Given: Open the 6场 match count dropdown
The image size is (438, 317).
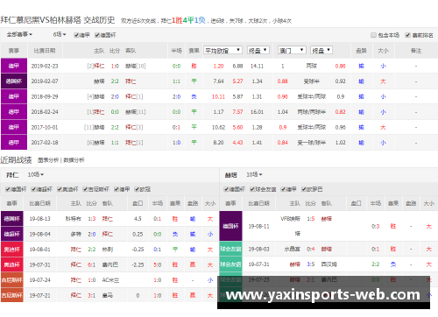Looking at the screenshot, I should 60,34.
